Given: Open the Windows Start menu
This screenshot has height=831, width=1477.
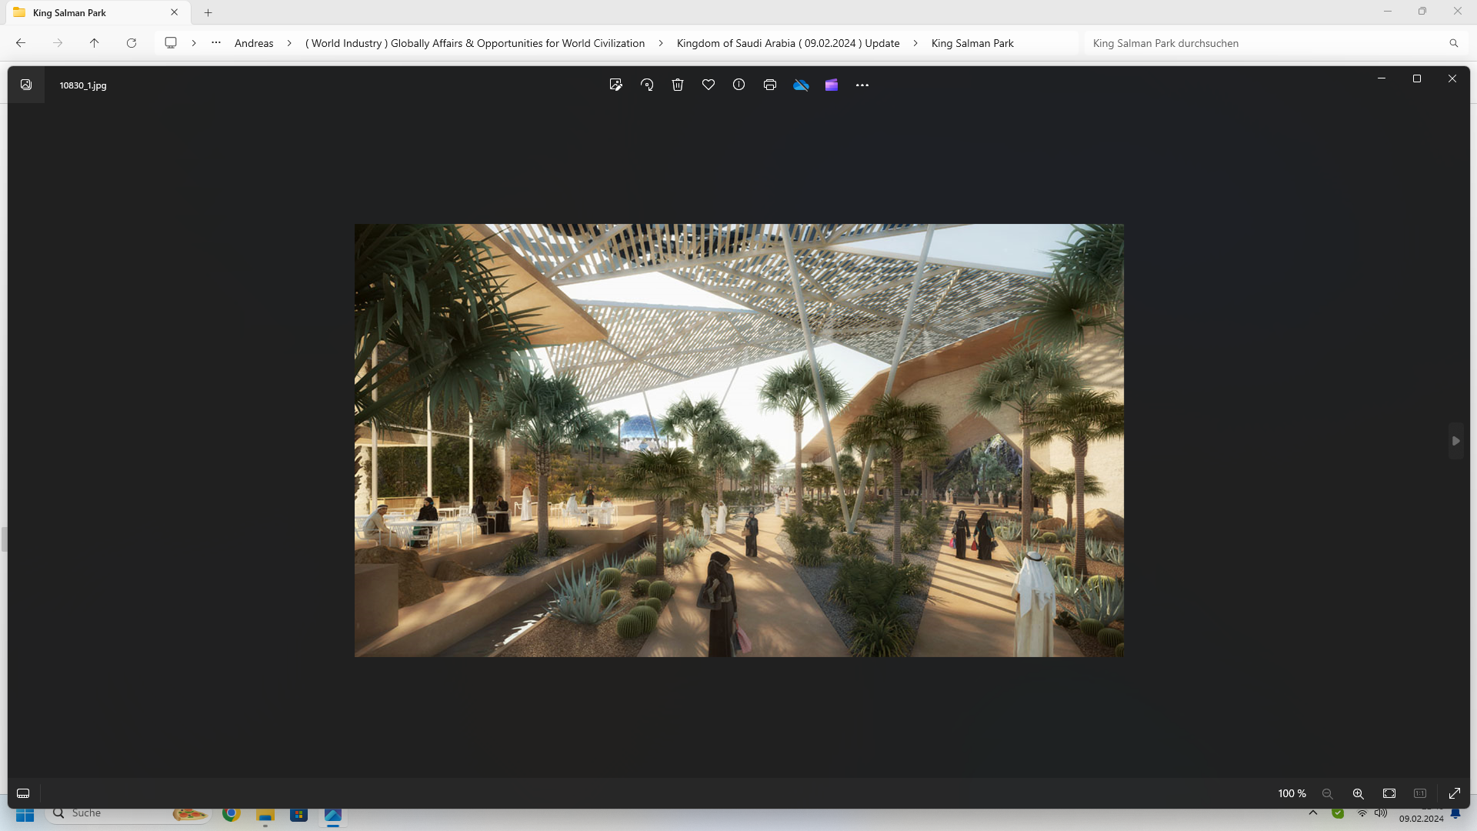Looking at the screenshot, I should click(25, 815).
